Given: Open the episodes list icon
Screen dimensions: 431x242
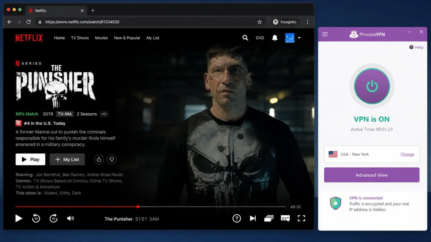Looking at the screenshot, I should [269, 218].
